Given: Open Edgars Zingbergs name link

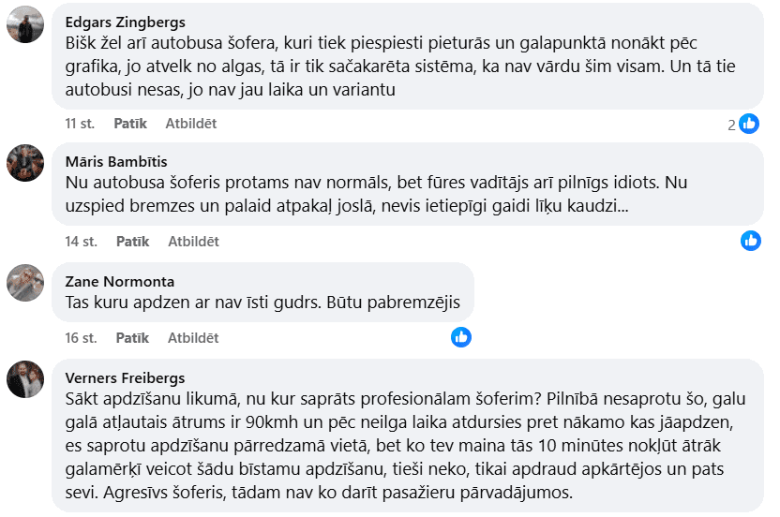Looking at the screenshot, I should (x=126, y=22).
